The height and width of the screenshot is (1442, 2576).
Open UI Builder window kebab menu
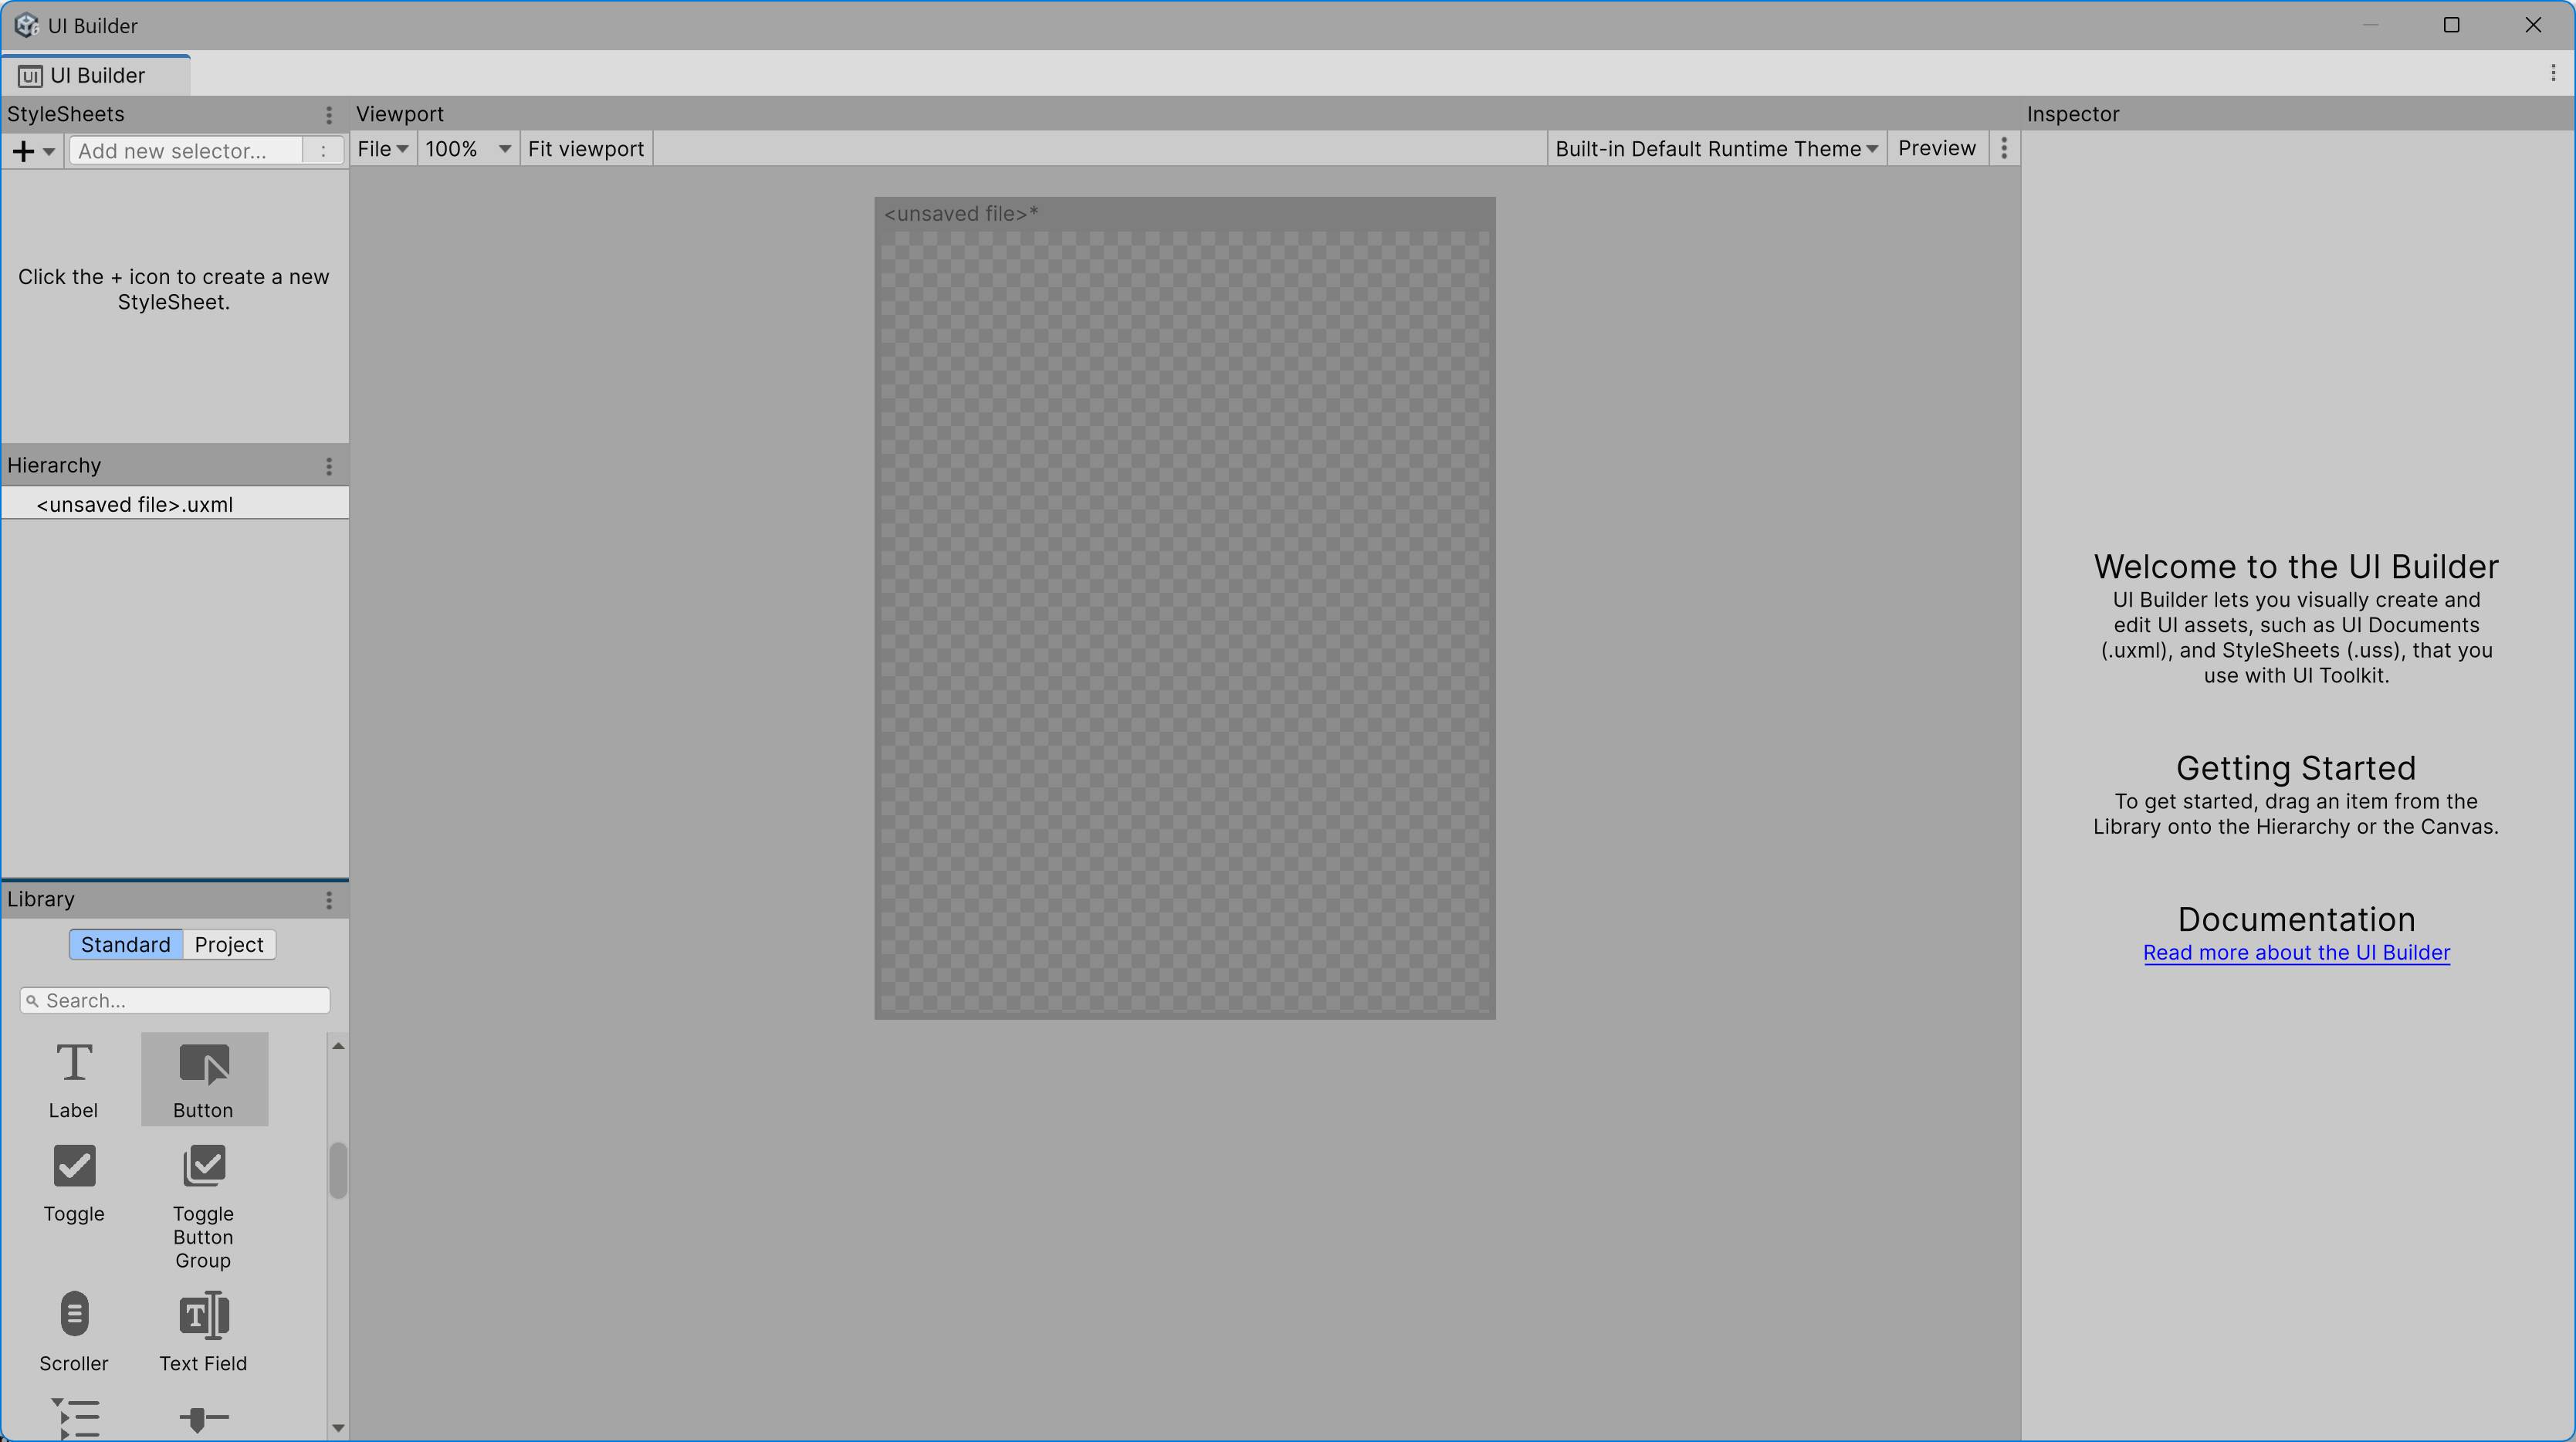pyautogui.click(x=2553, y=73)
